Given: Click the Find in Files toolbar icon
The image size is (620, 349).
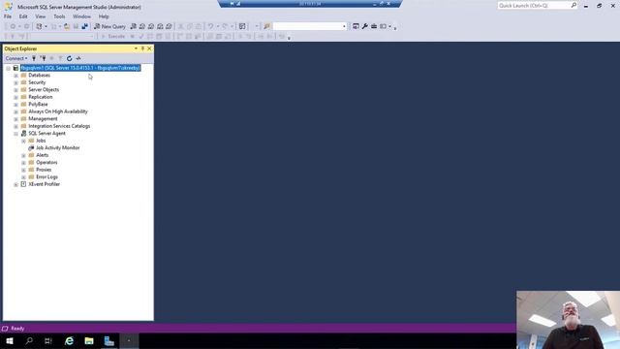Looking at the screenshot, I should tap(267, 26).
